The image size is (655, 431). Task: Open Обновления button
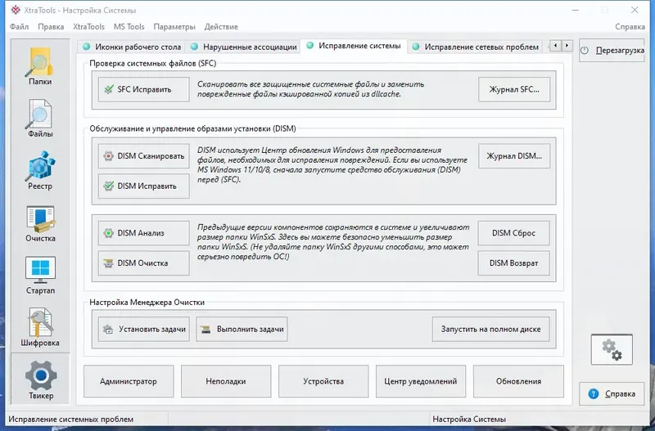click(518, 381)
